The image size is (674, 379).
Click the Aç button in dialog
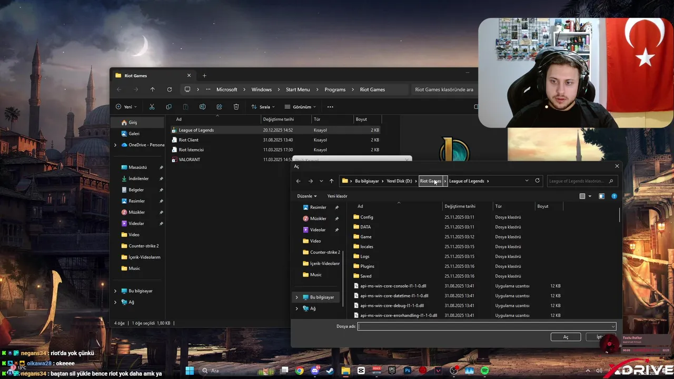(566, 337)
